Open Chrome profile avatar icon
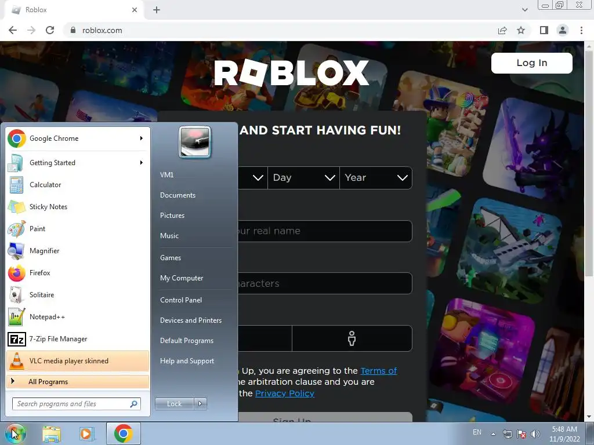 (563, 30)
